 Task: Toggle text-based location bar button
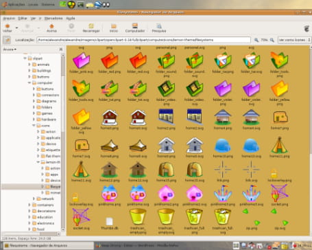(7, 40)
